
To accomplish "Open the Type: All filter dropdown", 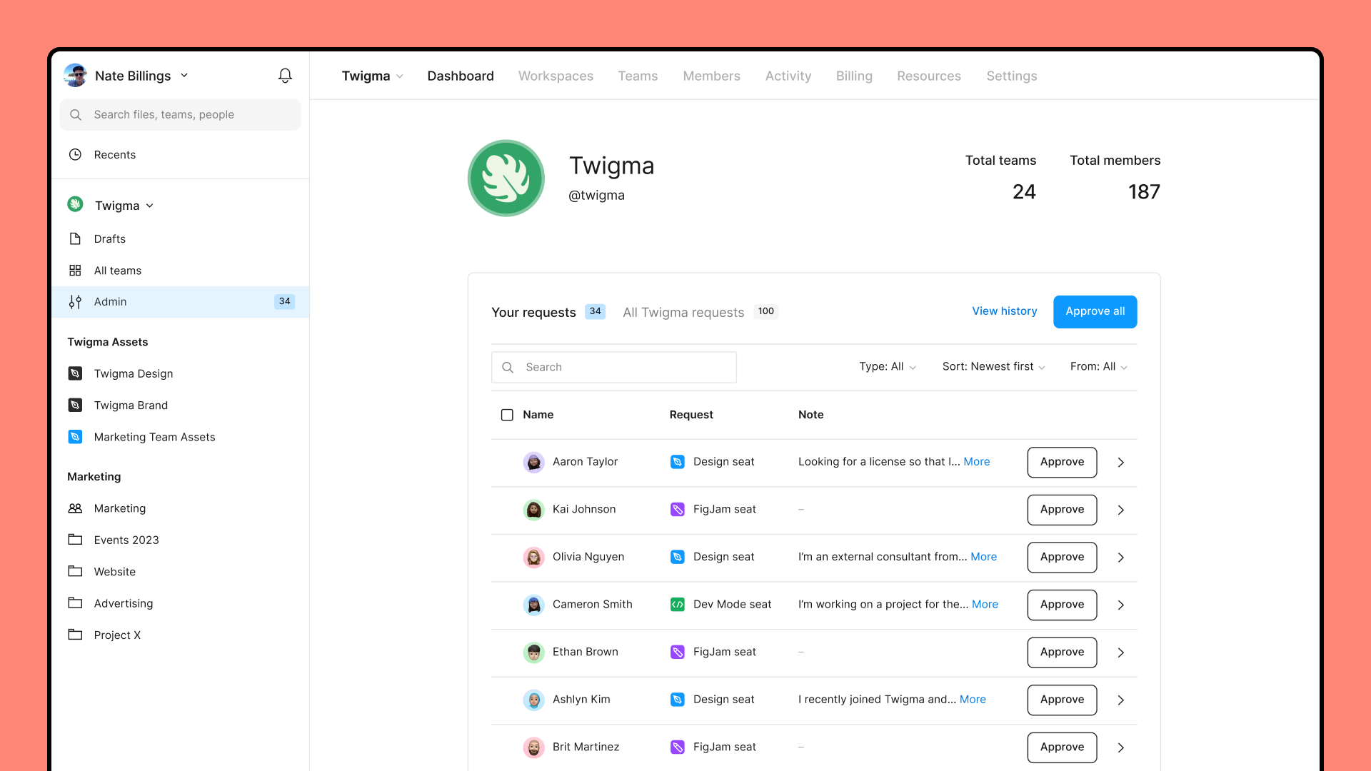I will (887, 366).
